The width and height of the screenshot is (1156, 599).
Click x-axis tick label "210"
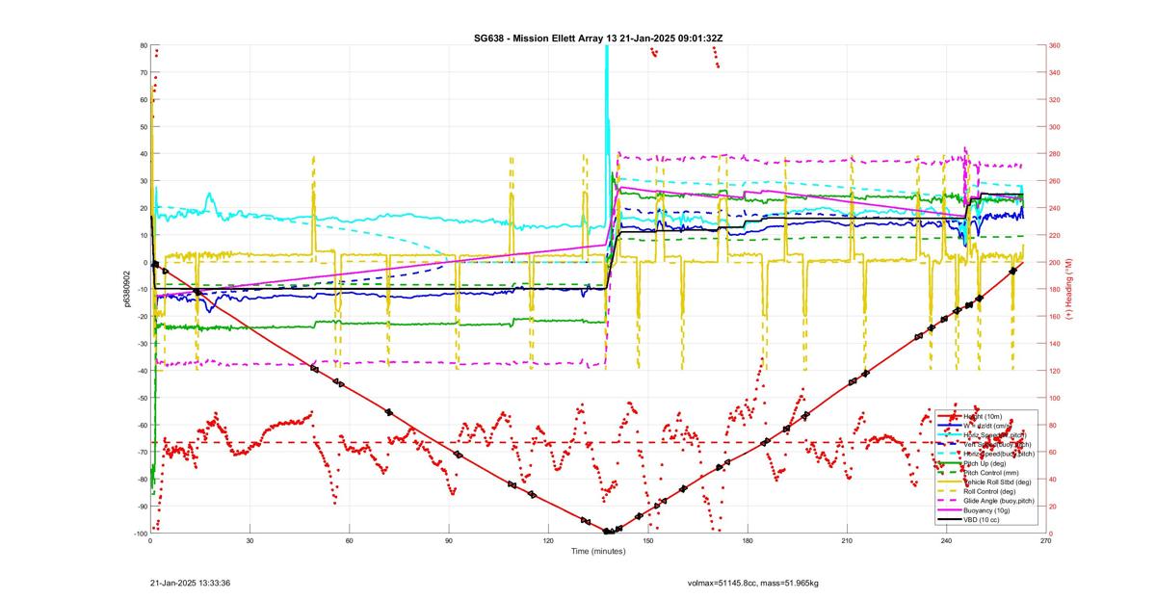846,541
